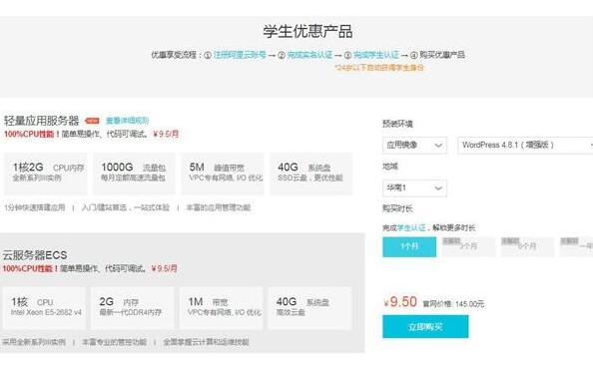Click the 1分钟快速搭建应用 feature text
Viewport: 593px width, 365px height.
coord(34,207)
